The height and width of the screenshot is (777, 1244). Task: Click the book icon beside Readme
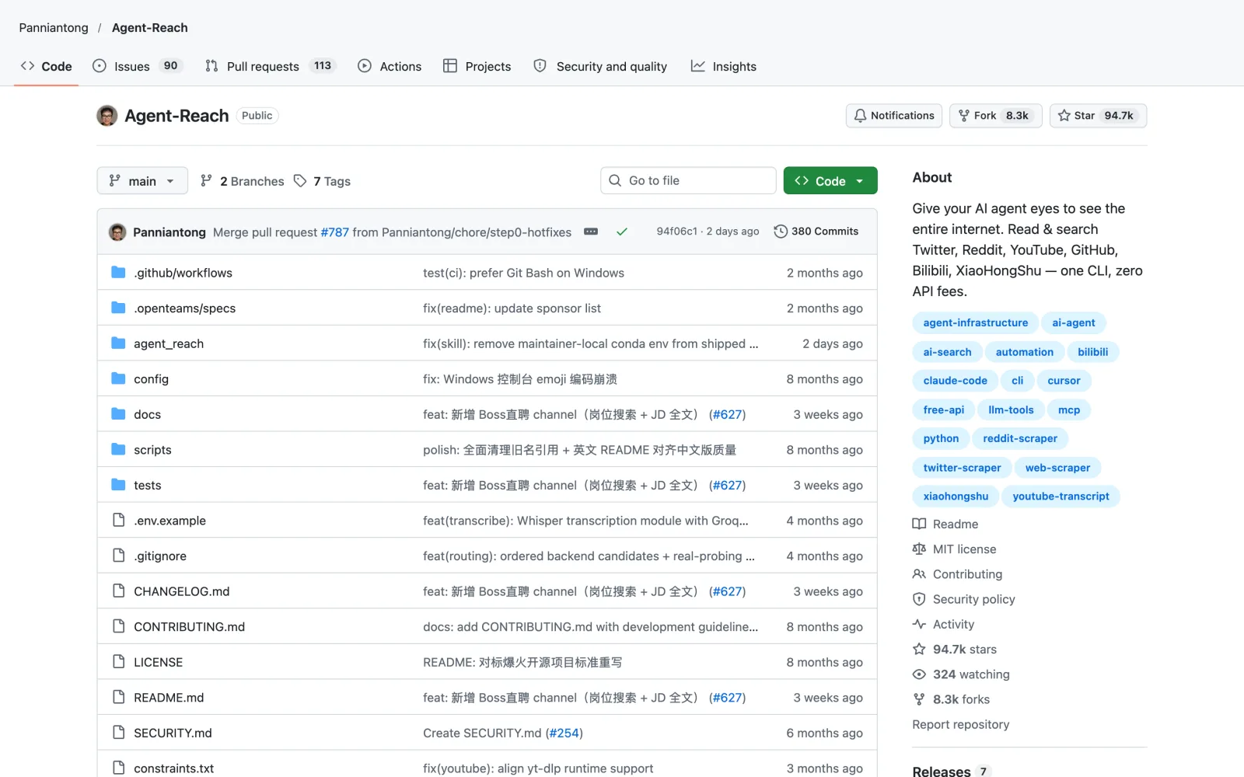(919, 524)
